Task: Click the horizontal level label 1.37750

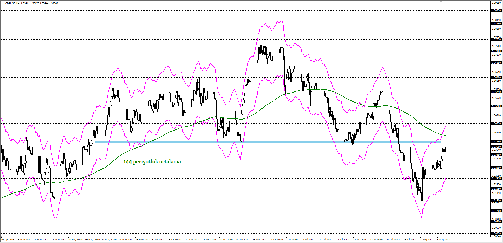Action: point(496,39)
